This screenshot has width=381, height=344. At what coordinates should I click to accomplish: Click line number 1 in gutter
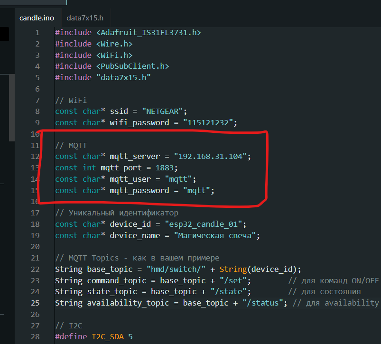37,33
